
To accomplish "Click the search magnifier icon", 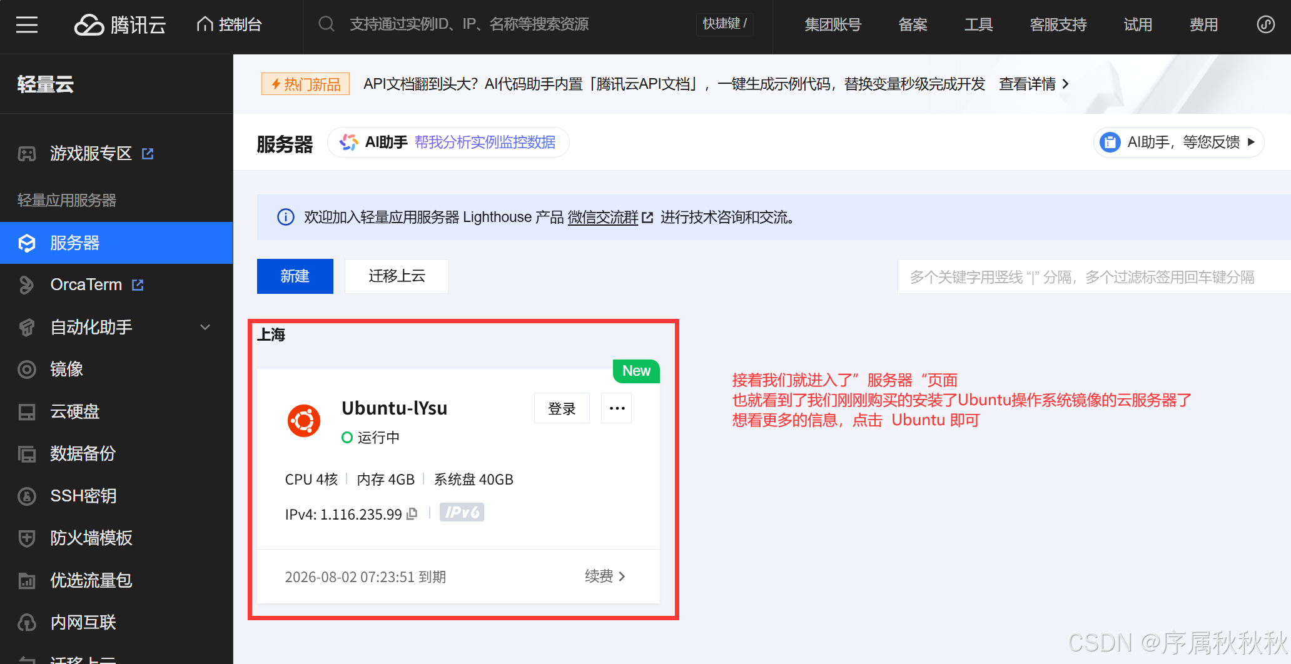I will point(327,24).
